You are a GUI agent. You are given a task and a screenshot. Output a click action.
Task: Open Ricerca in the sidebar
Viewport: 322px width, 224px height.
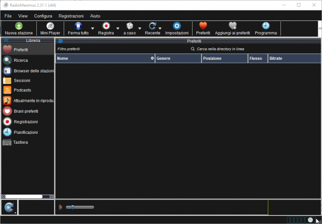coord(28,60)
